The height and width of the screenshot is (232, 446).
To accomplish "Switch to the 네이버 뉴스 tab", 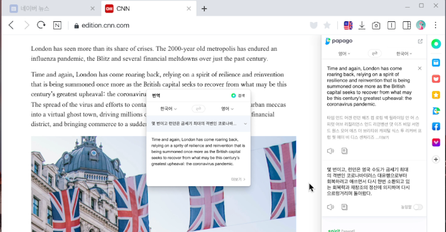I will (x=52, y=9).
